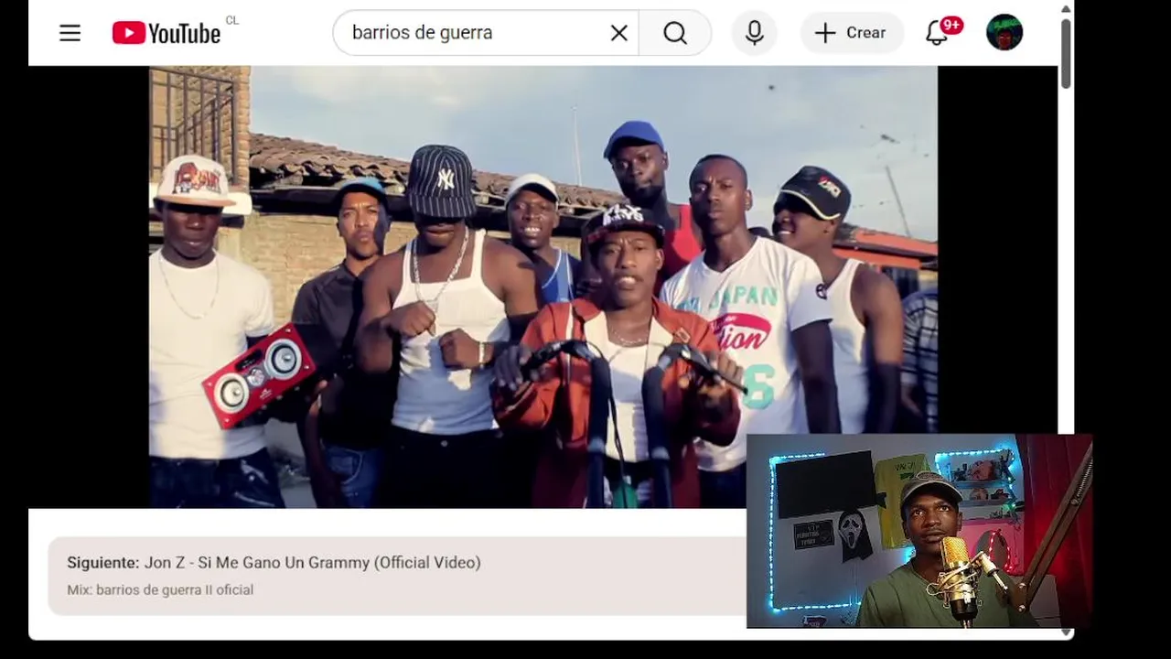Go to YouTube home via the logo
The height and width of the screenshot is (659, 1171).
167,33
